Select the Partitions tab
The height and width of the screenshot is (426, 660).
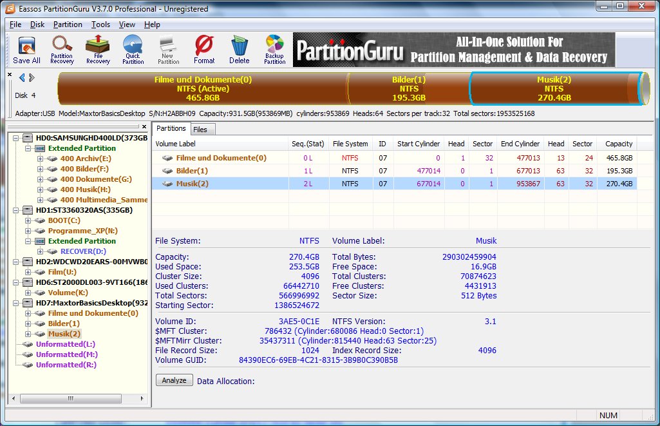click(171, 128)
